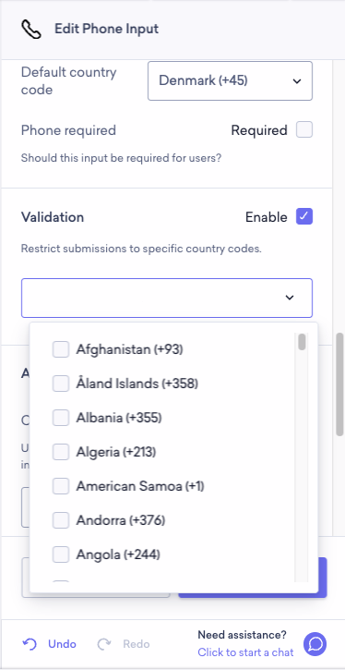
Task: Click the Undo arrow icon
Action: (29, 644)
